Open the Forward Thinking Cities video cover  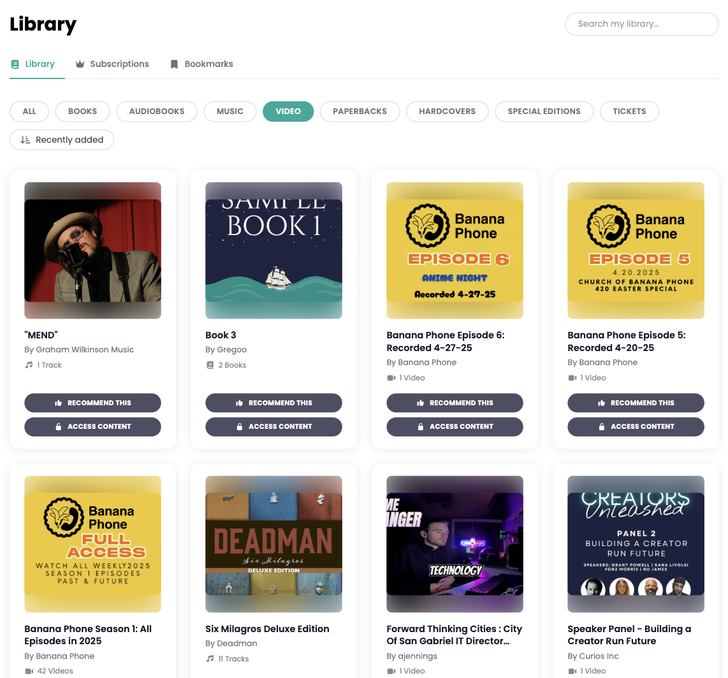pyautogui.click(x=455, y=544)
